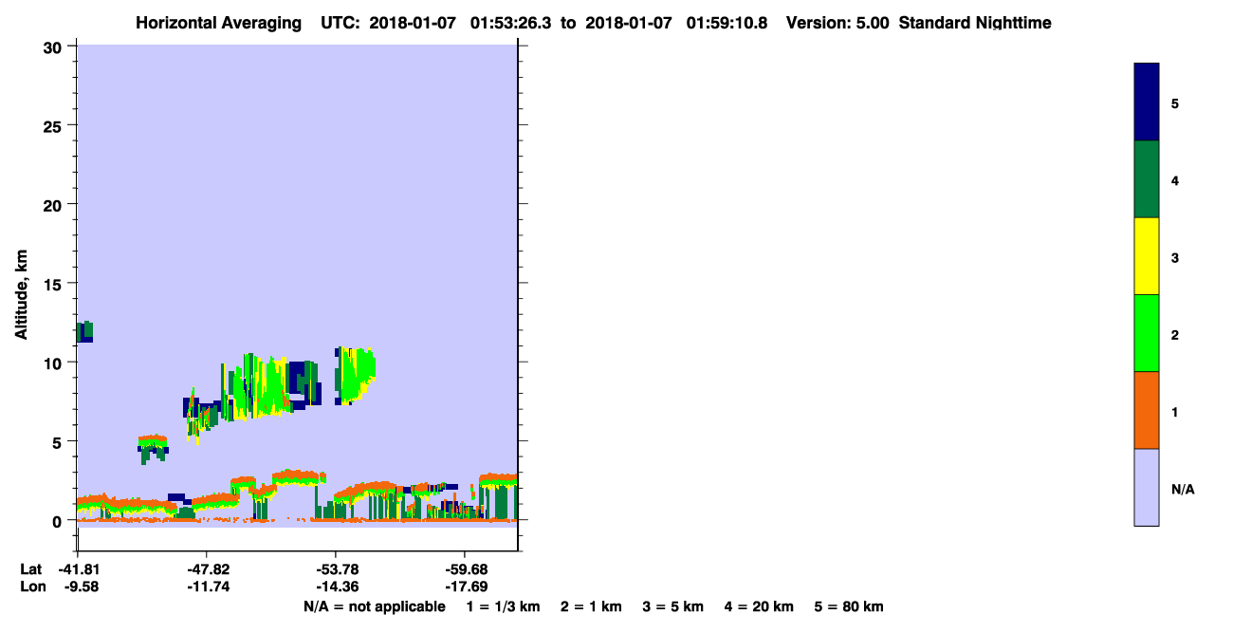1233x633 pixels.
Task: Click latitude value -59.68
Action: point(465,569)
